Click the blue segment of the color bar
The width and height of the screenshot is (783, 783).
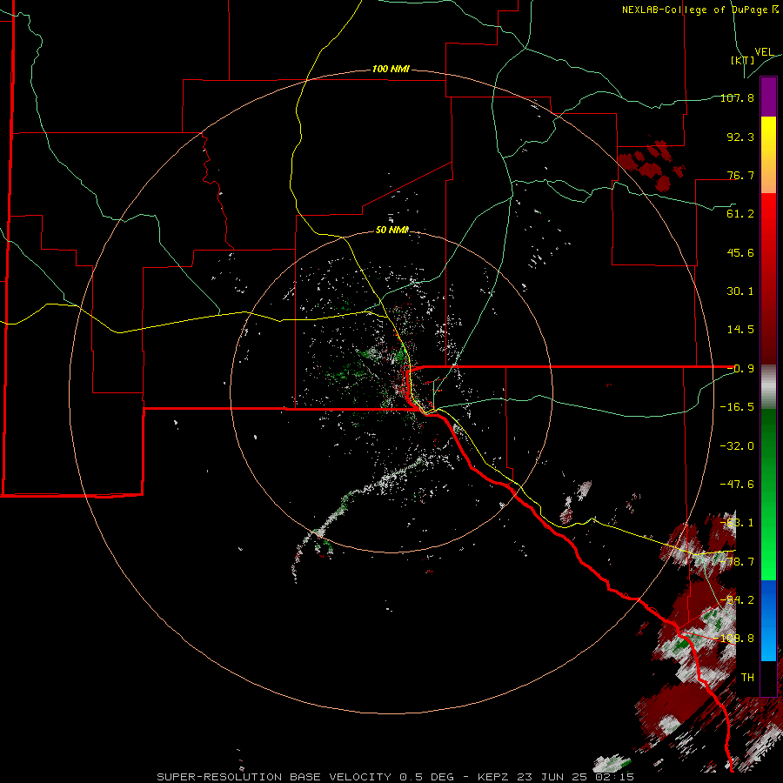768,620
